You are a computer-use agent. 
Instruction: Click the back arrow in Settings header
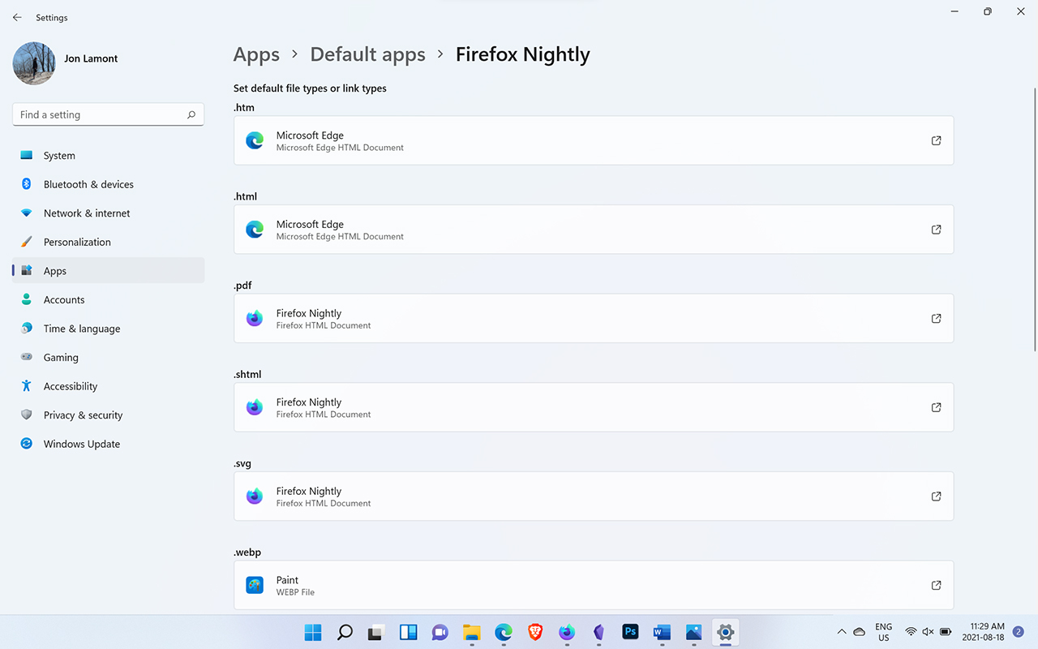coord(17,17)
